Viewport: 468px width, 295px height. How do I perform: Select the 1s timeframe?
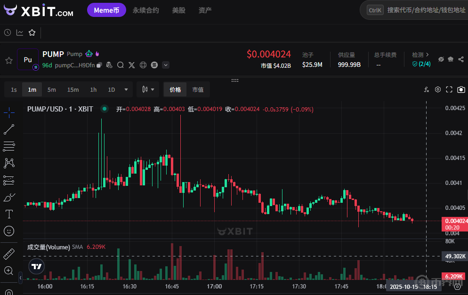(14, 89)
